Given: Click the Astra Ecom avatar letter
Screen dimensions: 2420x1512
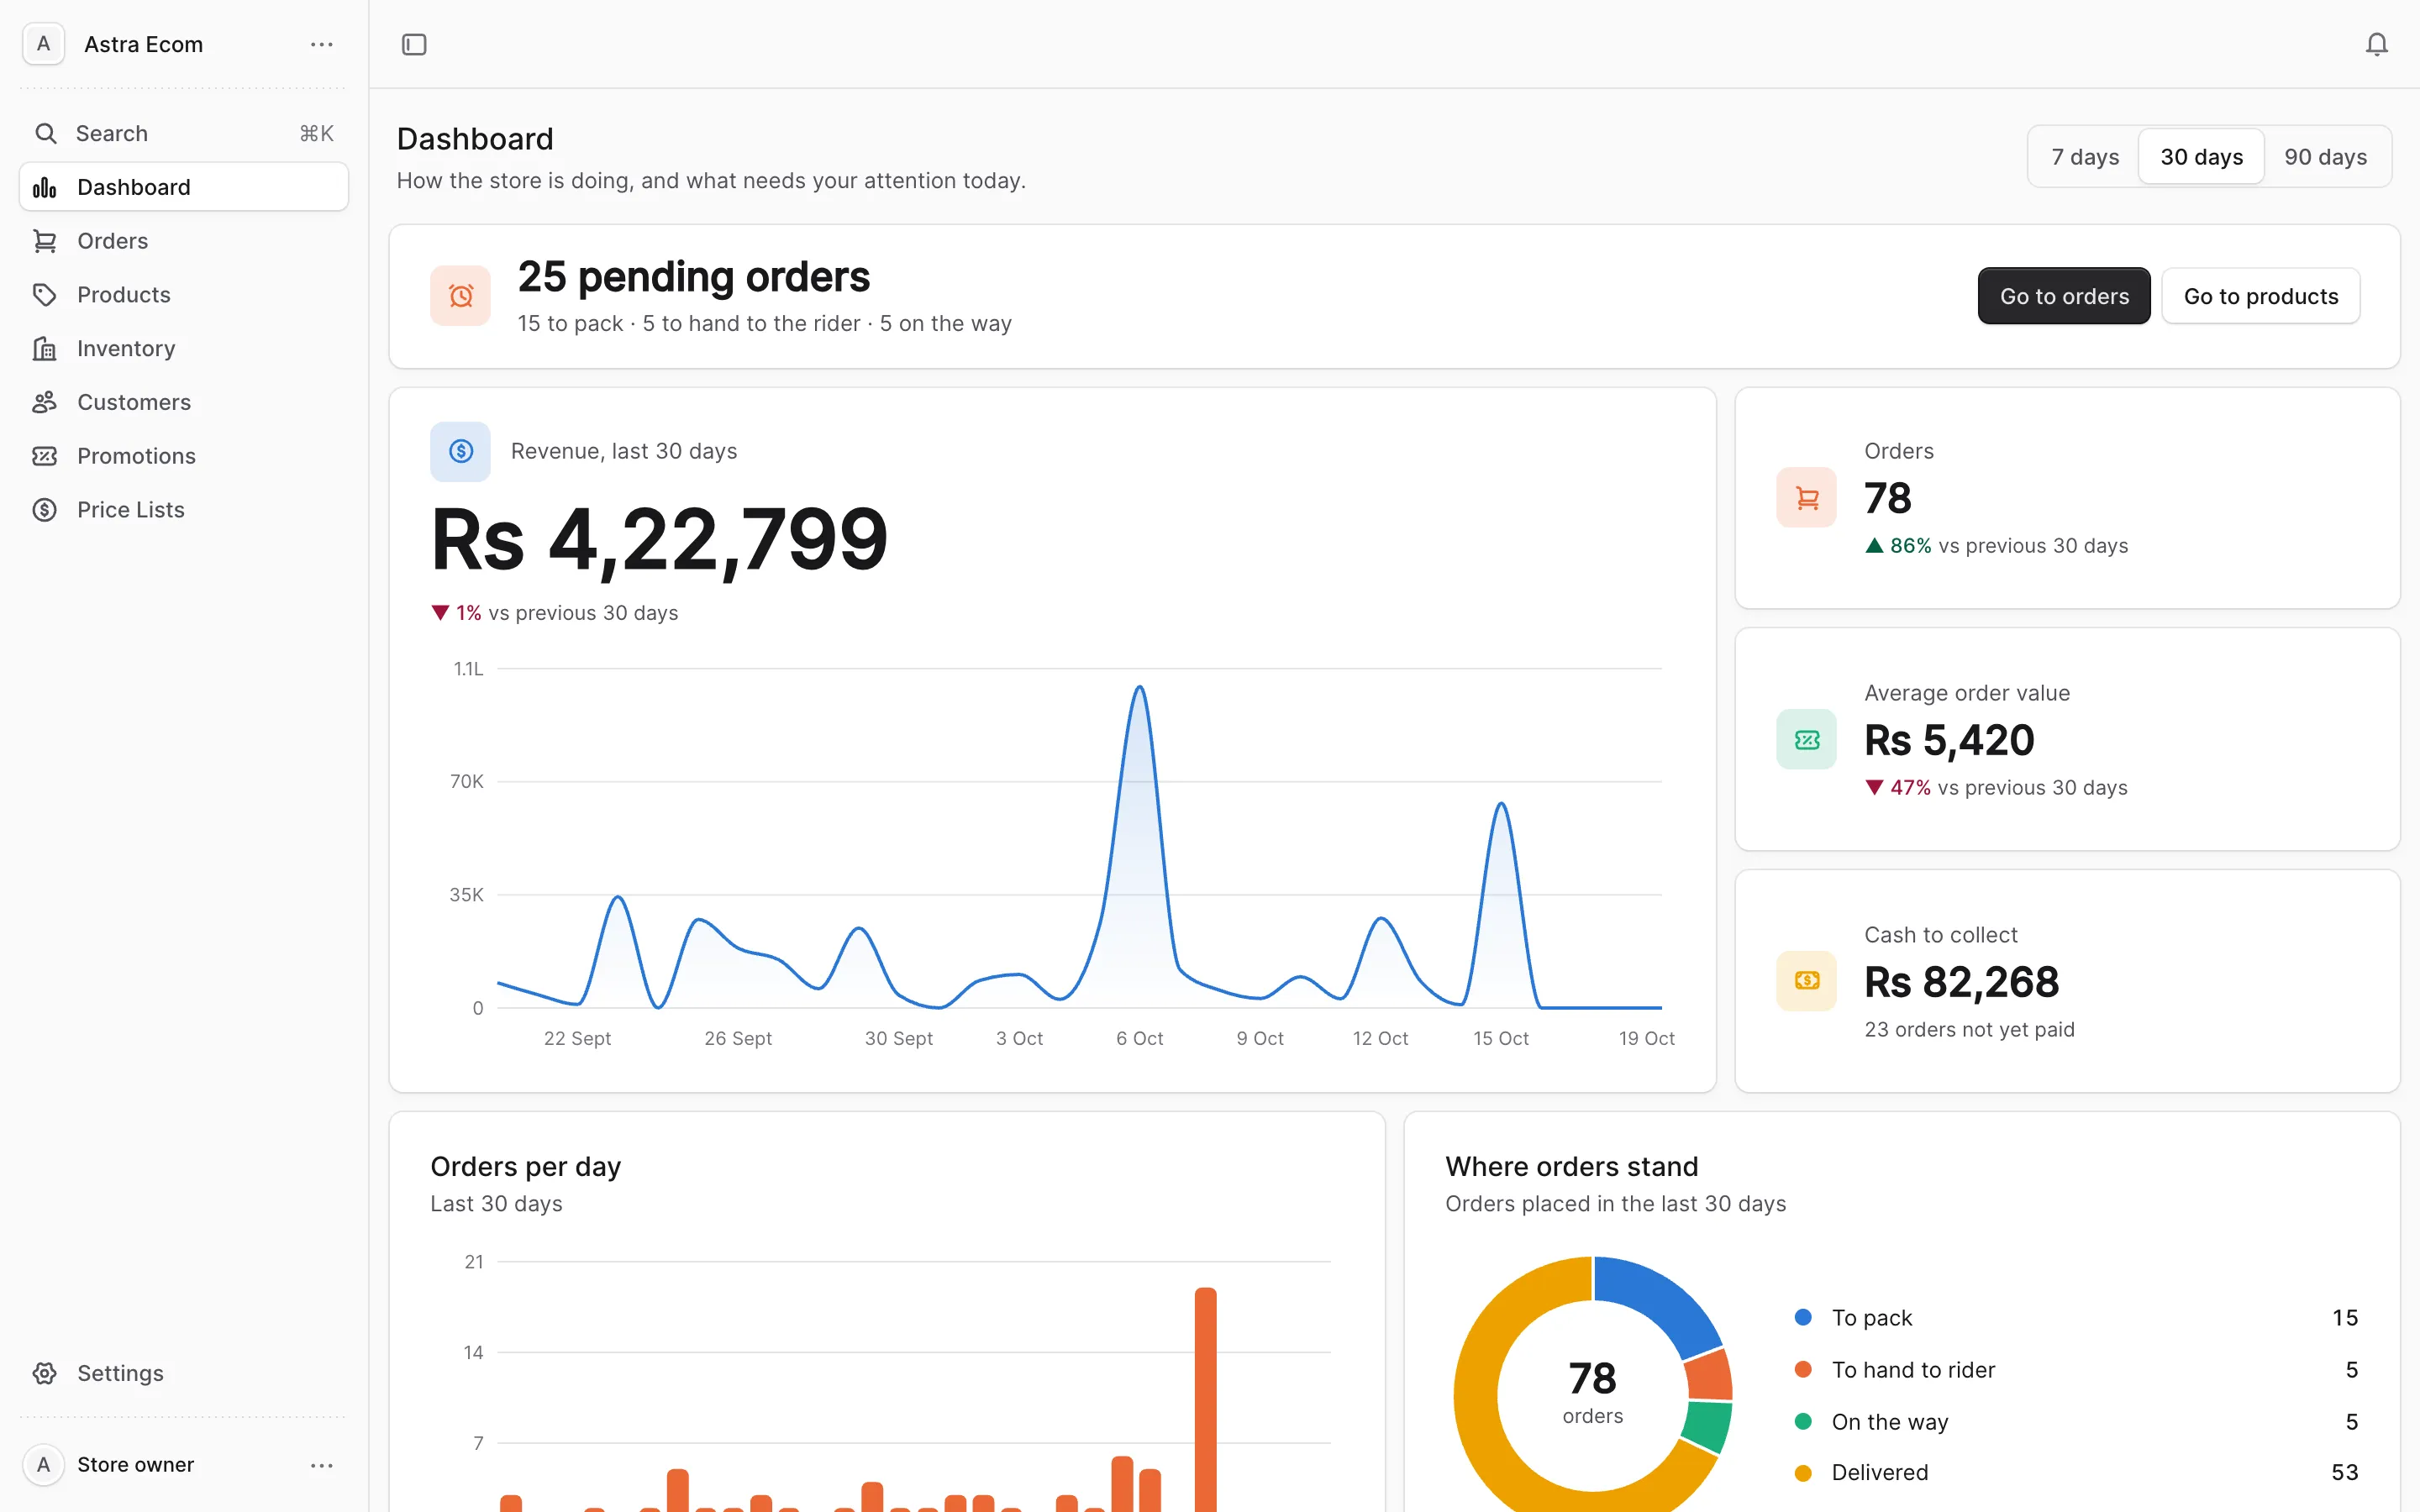Looking at the screenshot, I should [x=43, y=44].
